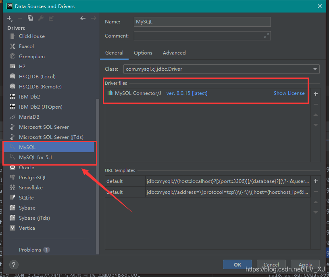Add a URL template with plus icon
Viewport: 329px width, 277px height.
point(316,181)
